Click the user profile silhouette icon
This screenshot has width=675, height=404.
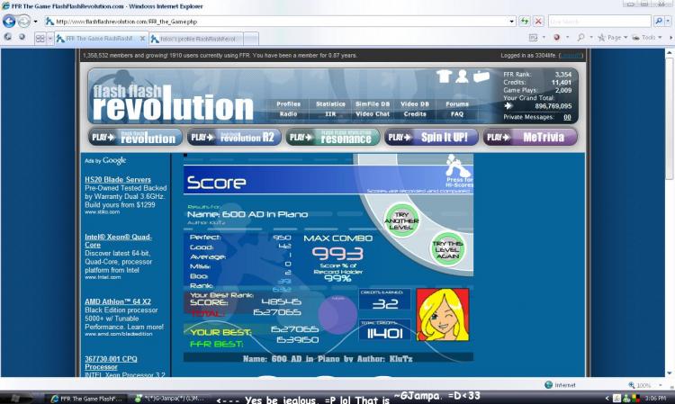462,76
